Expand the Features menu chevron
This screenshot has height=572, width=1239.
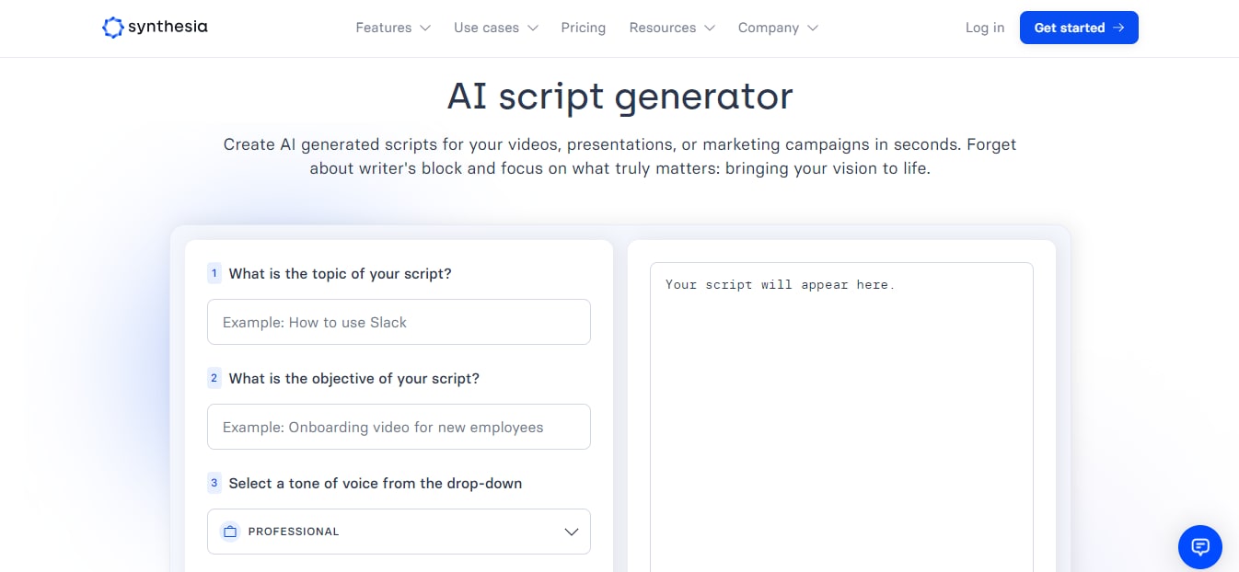(424, 28)
